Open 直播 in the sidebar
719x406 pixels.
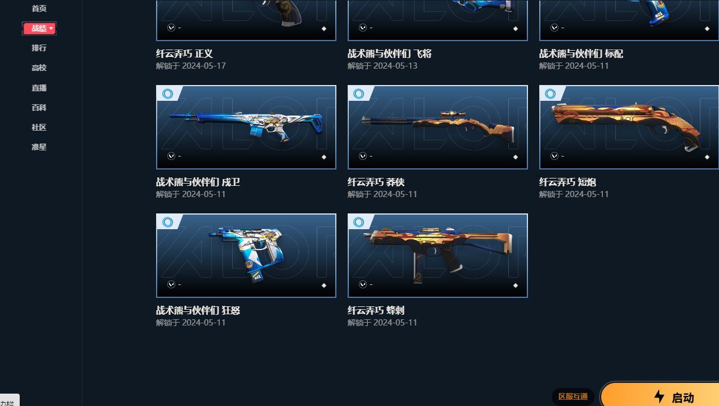click(39, 88)
